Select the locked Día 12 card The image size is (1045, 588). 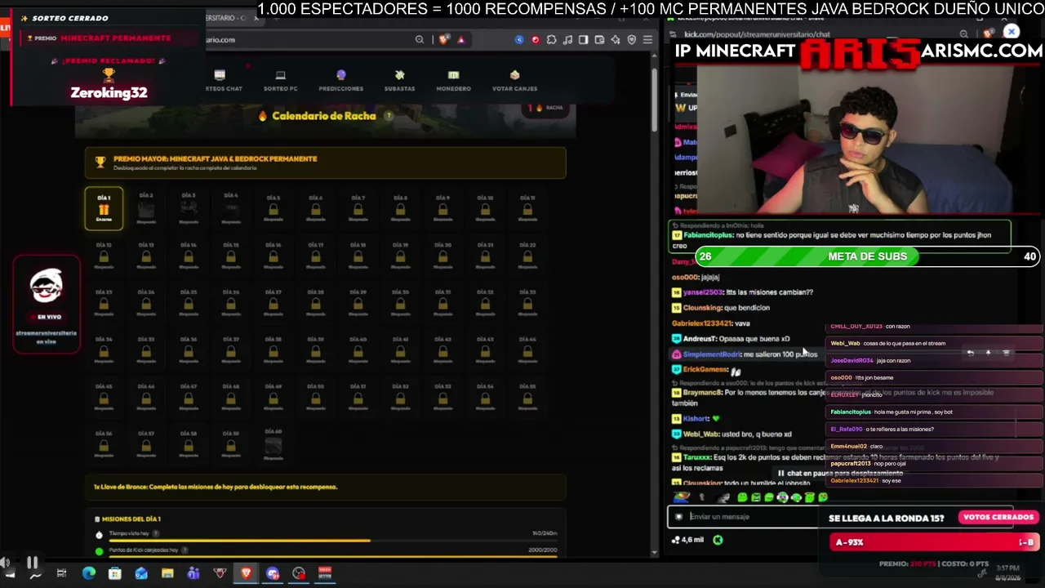[x=104, y=256]
